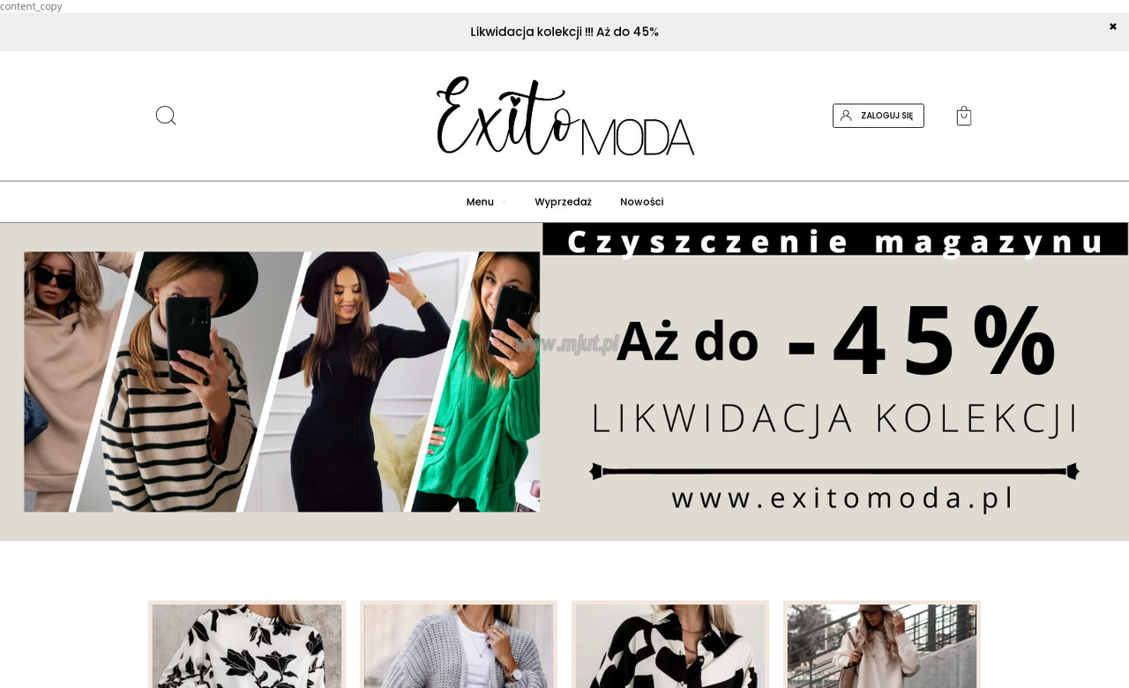
Task: Click the Exito Moda logo
Action: [x=565, y=116]
